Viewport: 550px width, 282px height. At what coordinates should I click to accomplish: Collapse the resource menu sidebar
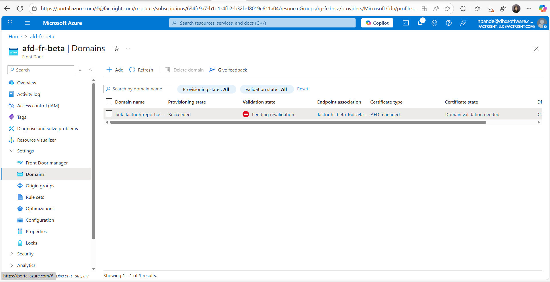click(91, 70)
